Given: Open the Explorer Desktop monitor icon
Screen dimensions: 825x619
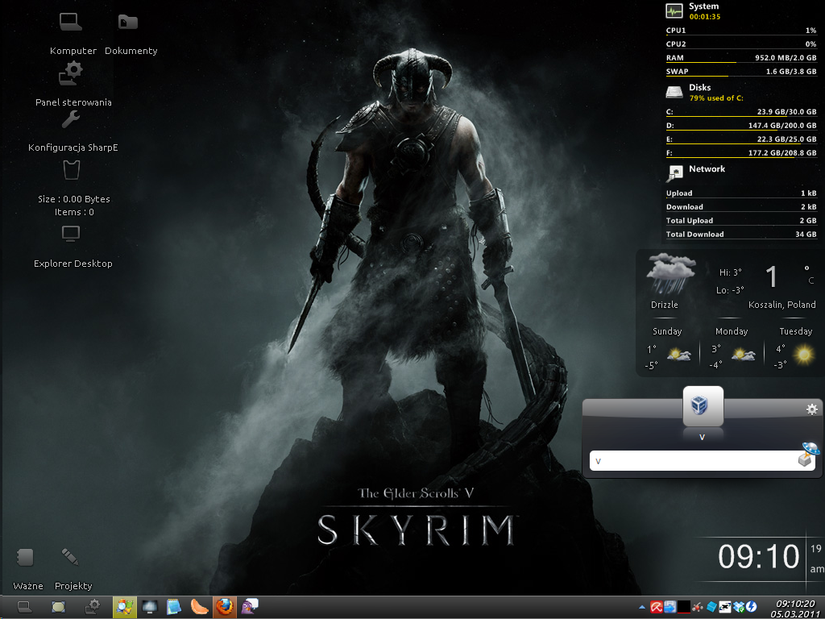Looking at the screenshot, I should coord(71,234).
